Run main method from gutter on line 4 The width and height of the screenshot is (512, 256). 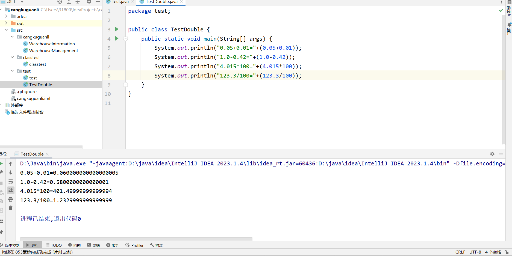[x=117, y=38]
